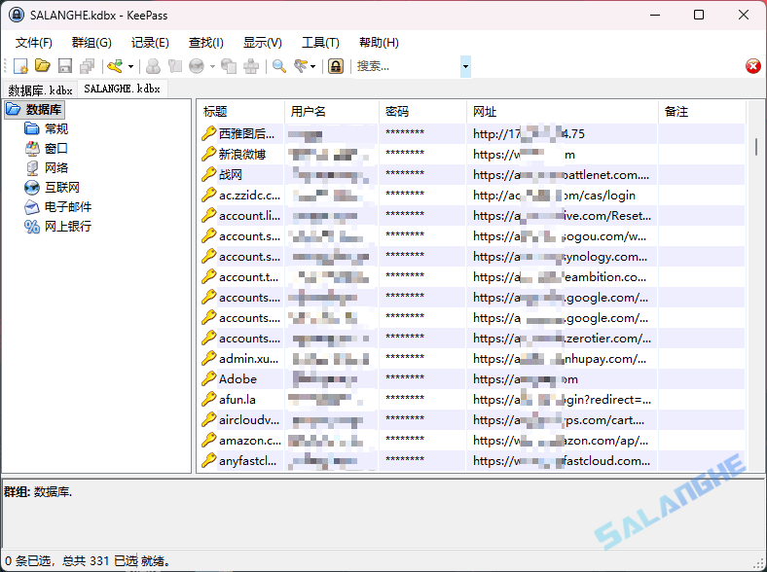Click the key icon beside Adobe

click(x=209, y=378)
